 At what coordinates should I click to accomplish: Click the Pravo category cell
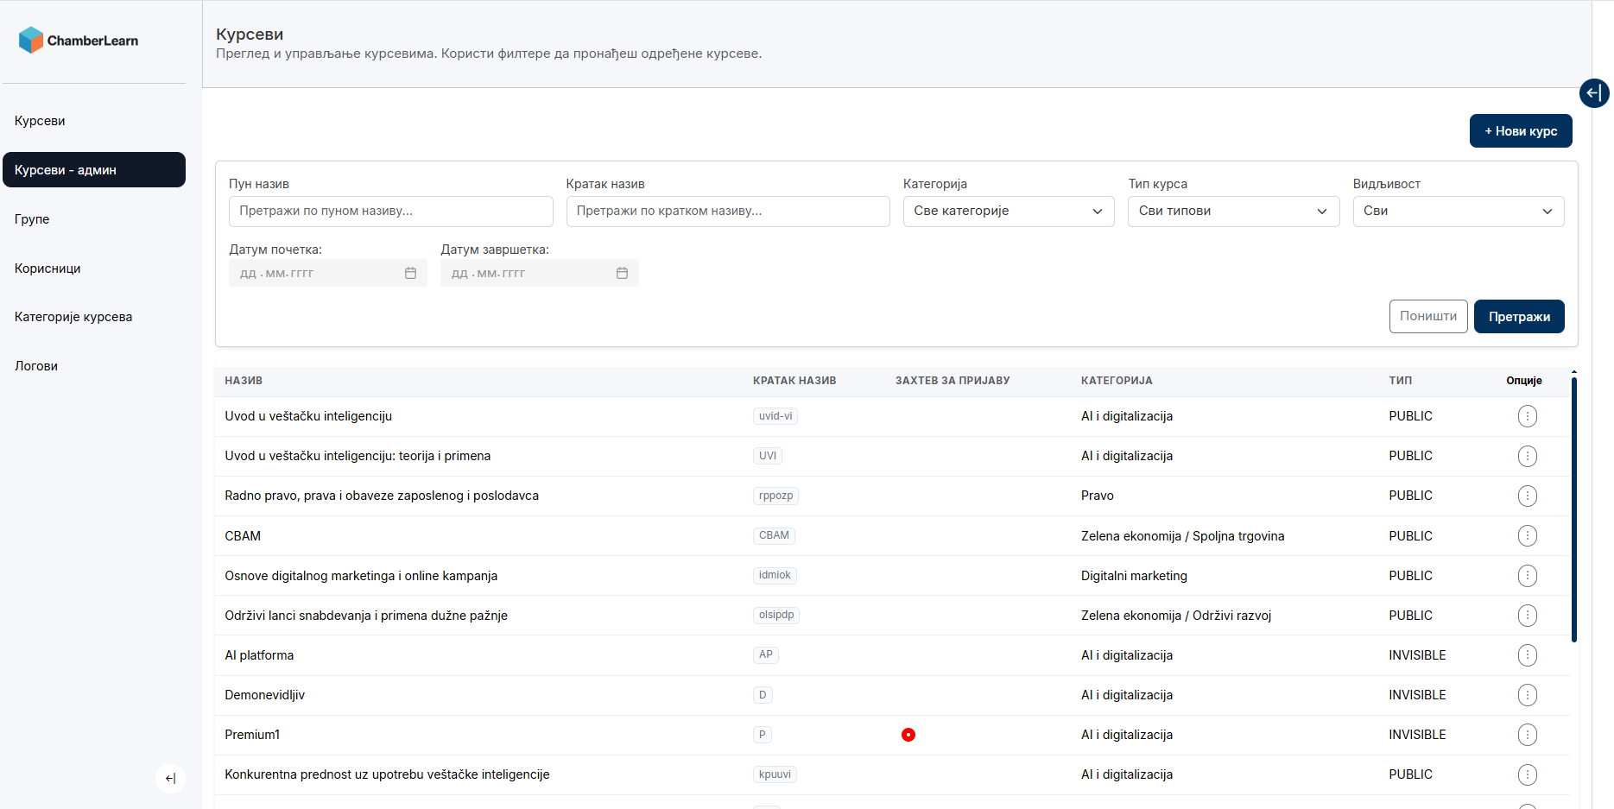coord(1098,496)
